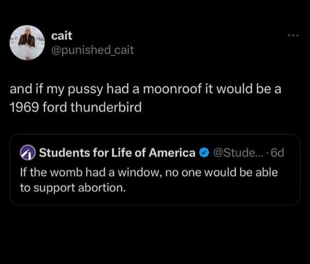Open Students for Life of America profile name

(117, 153)
